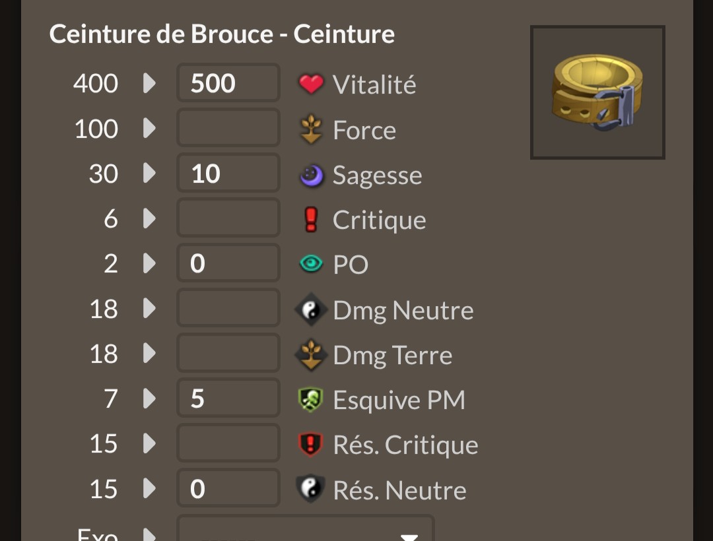Click the red exclamation Critique icon
This screenshot has width=713, height=541.
point(311,220)
